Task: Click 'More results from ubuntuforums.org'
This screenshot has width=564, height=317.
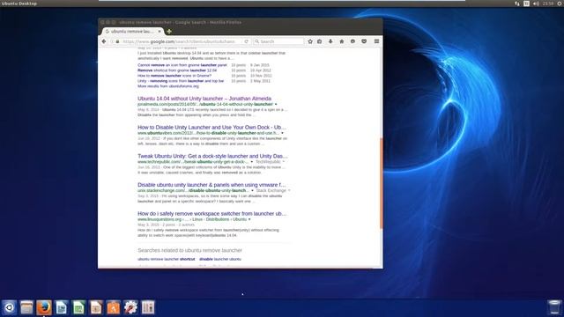Action: pyautogui.click(x=168, y=86)
